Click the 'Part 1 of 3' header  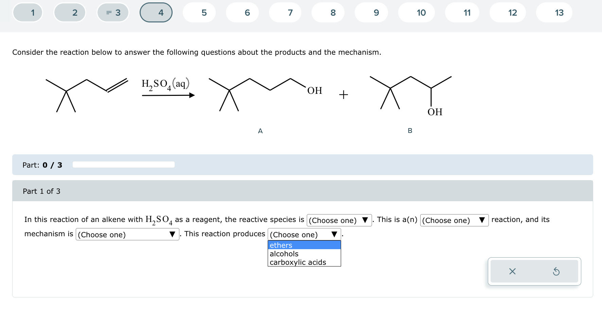point(41,191)
